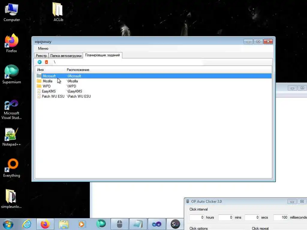Open the Everything desktop shortcut
This screenshot has width=307, height=230.
[x=12, y=168]
